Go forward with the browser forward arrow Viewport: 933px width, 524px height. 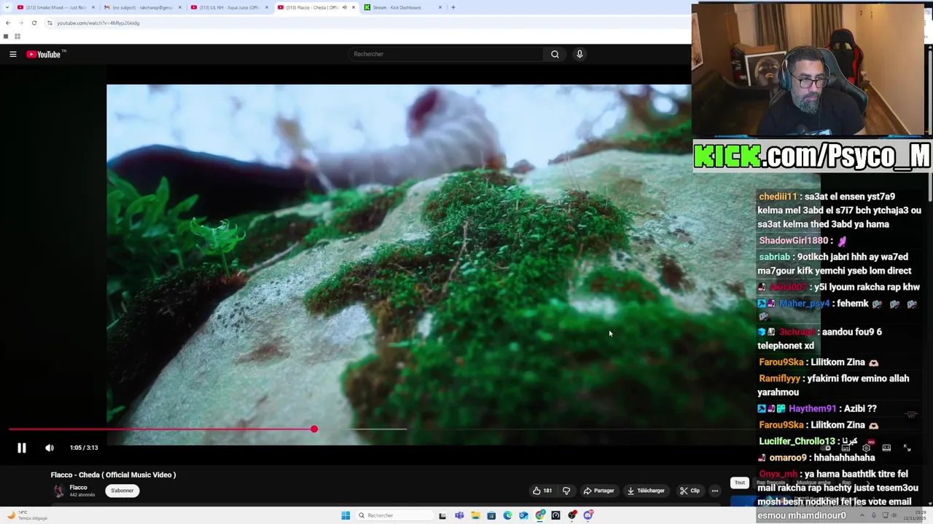click(20, 23)
